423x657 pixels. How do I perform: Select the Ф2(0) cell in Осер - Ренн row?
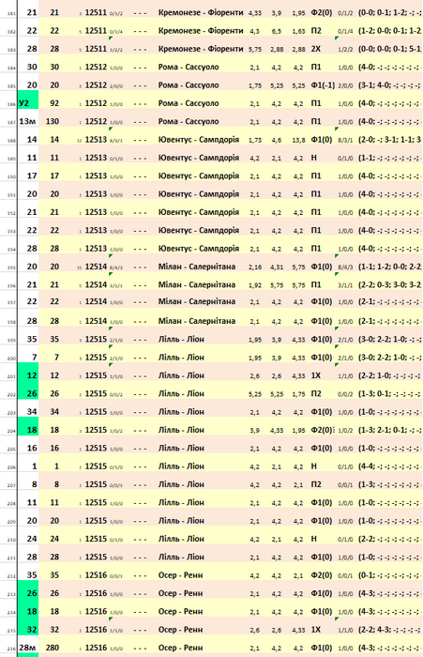[x=321, y=574]
